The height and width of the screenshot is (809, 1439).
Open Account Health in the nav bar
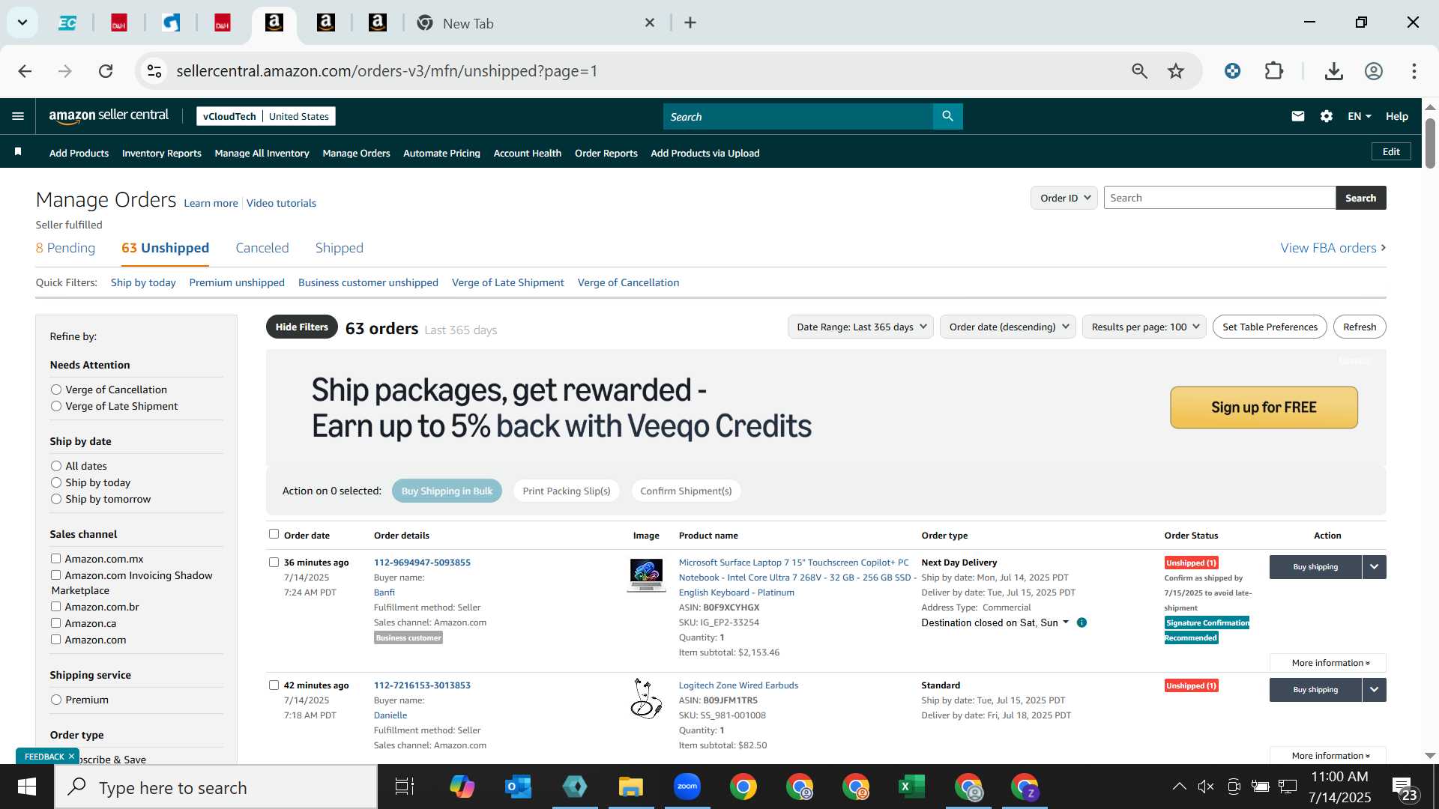[527, 153]
